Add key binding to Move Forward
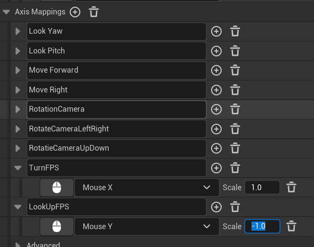The height and width of the screenshot is (247, 314). [216, 70]
